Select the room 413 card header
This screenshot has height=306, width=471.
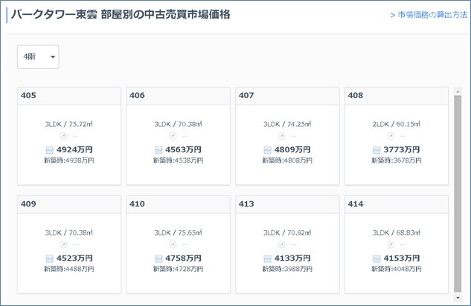point(287,204)
